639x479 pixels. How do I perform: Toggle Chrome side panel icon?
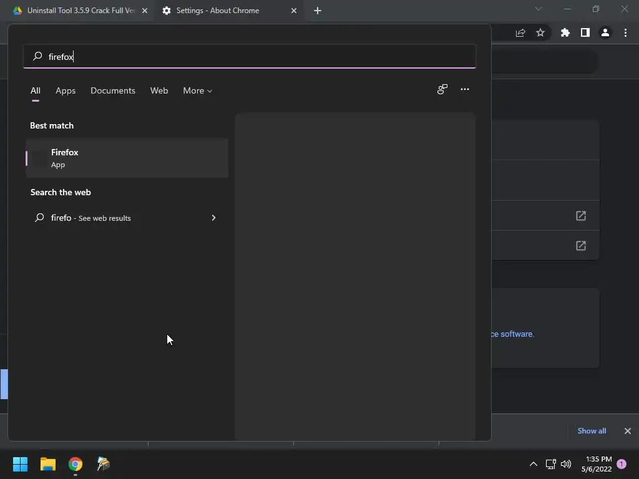pos(585,32)
